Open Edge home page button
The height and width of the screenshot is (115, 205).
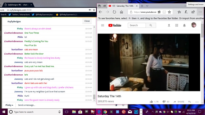121,12
